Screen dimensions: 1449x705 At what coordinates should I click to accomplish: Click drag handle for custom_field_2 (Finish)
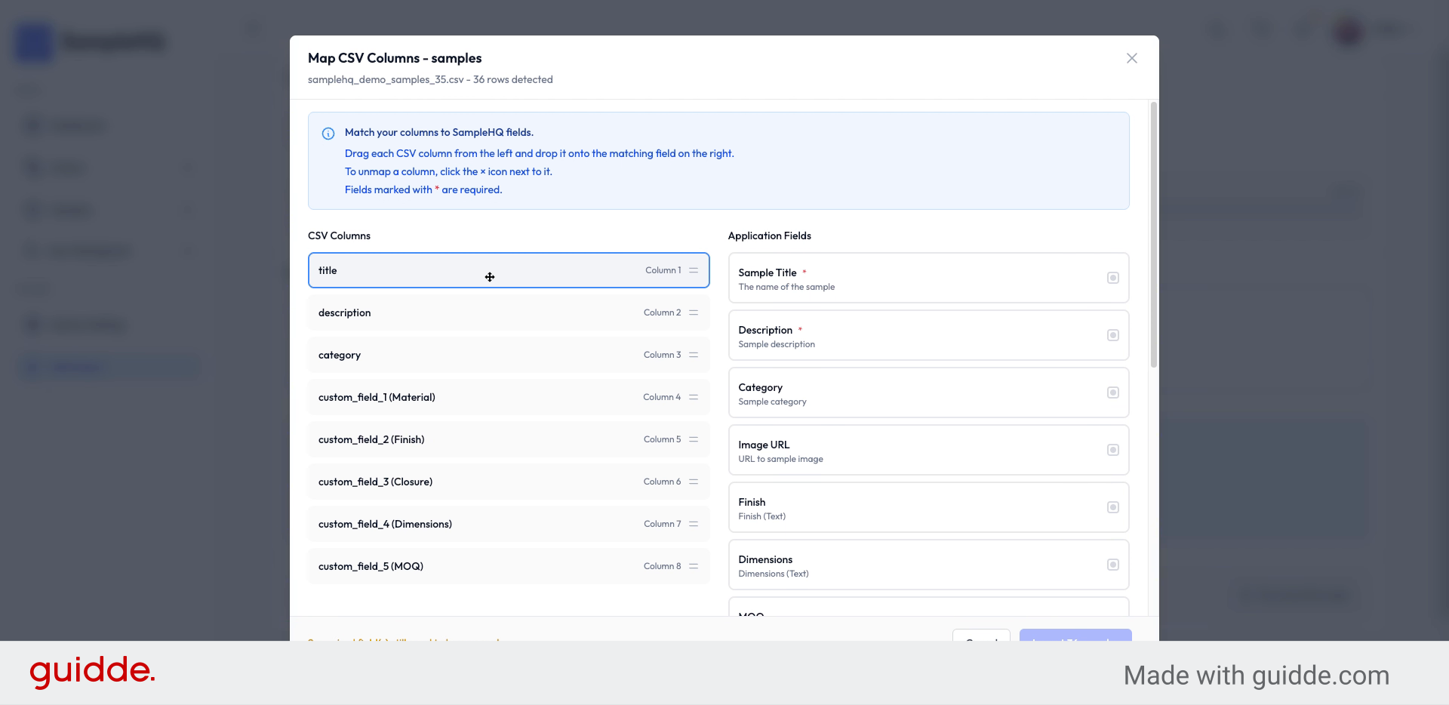point(693,439)
